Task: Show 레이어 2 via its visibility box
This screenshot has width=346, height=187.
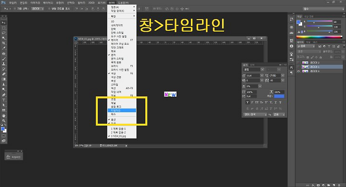Action: (298, 62)
